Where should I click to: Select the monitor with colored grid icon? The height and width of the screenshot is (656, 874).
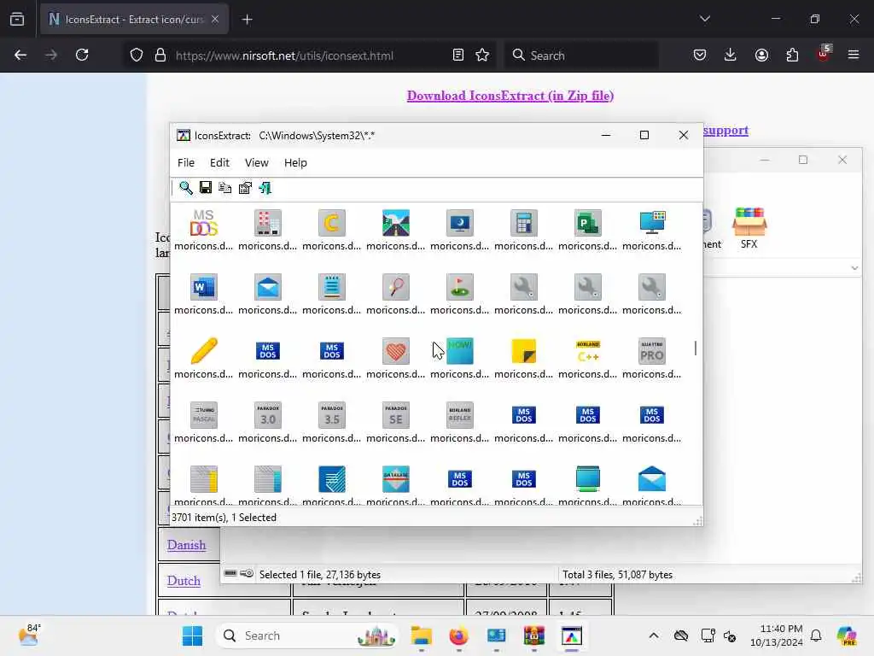tap(652, 223)
